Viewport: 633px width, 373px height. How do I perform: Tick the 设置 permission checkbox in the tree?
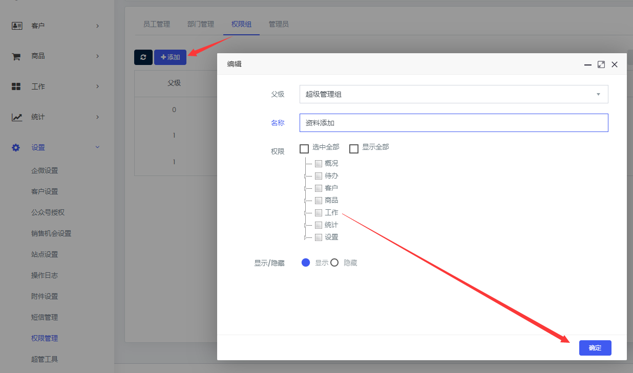pos(319,237)
